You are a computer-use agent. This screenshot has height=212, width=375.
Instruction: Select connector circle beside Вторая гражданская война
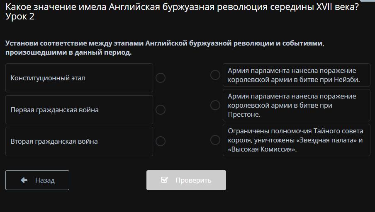click(x=161, y=141)
